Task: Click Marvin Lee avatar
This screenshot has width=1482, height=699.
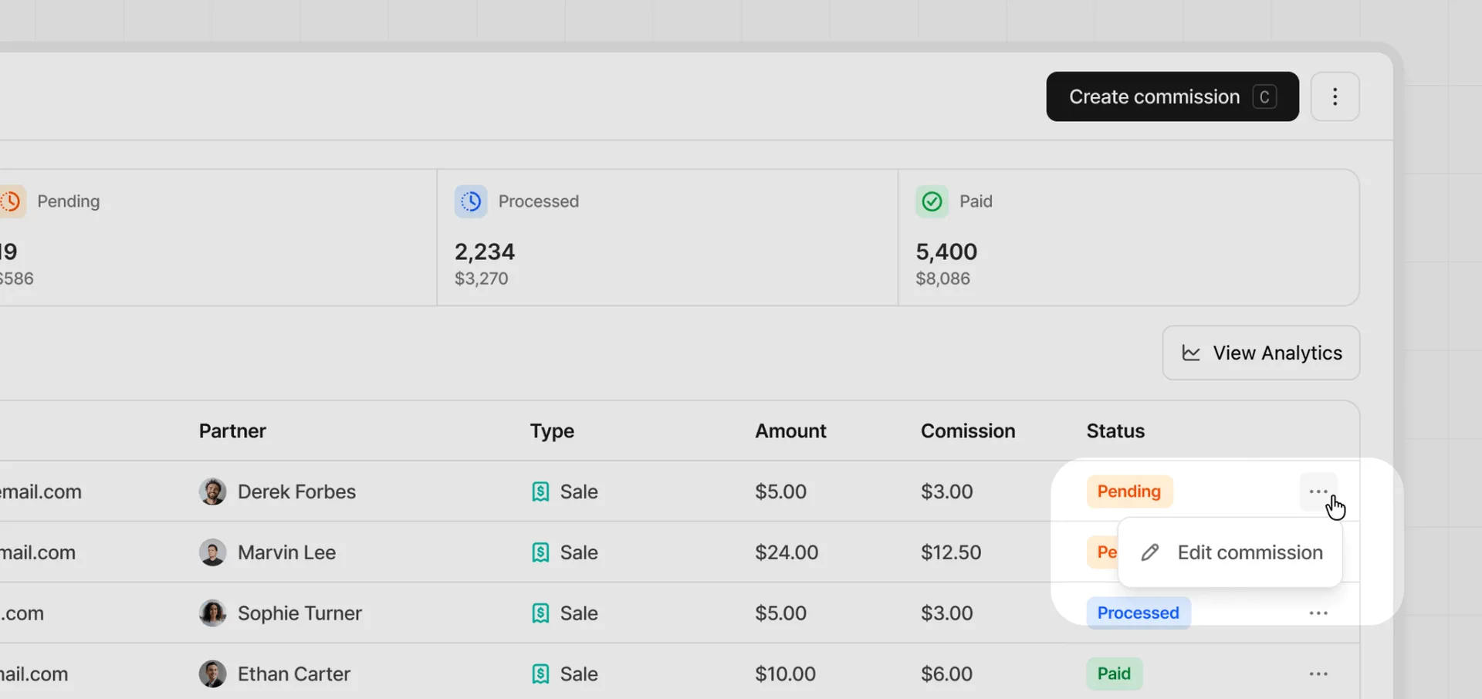Action: tap(212, 552)
